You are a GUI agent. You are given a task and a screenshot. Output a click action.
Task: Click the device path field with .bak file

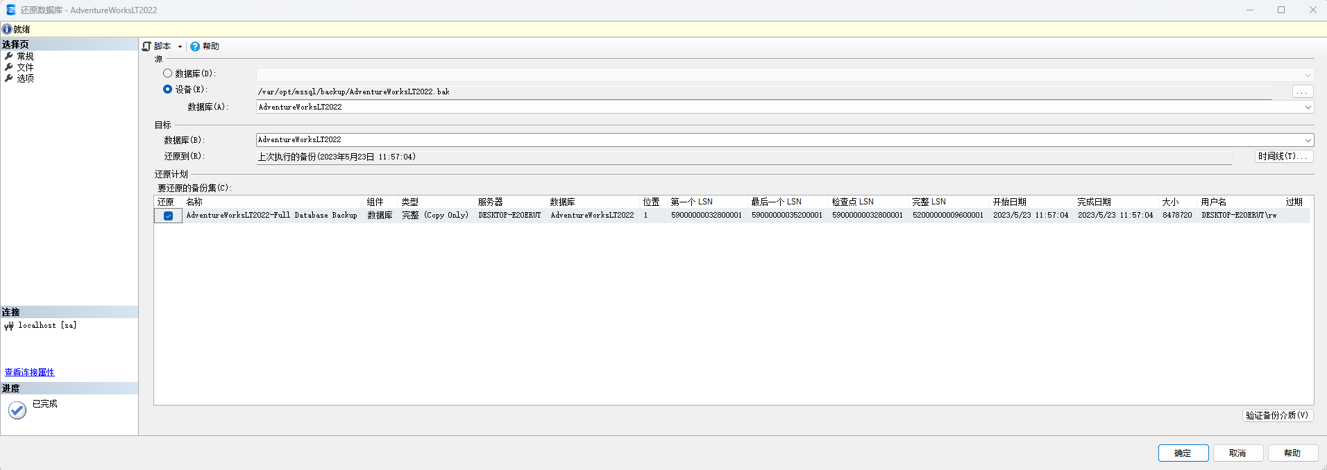click(763, 92)
